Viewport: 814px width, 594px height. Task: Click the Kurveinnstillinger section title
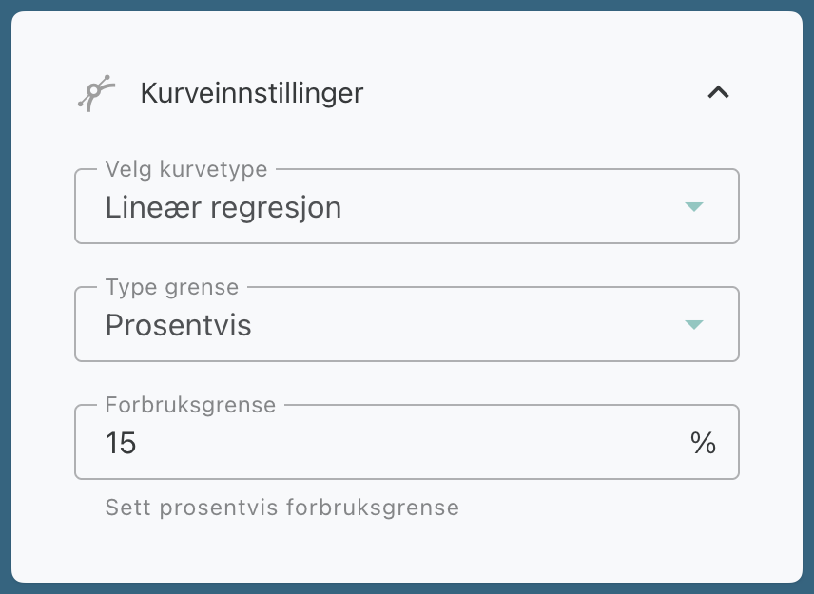coord(252,93)
